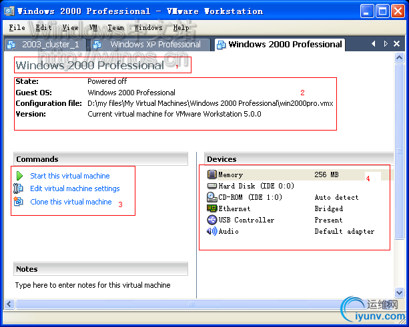The width and height of the screenshot is (409, 327).
Task: Click Clone this virtual machine link
Action: click(71, 202)
